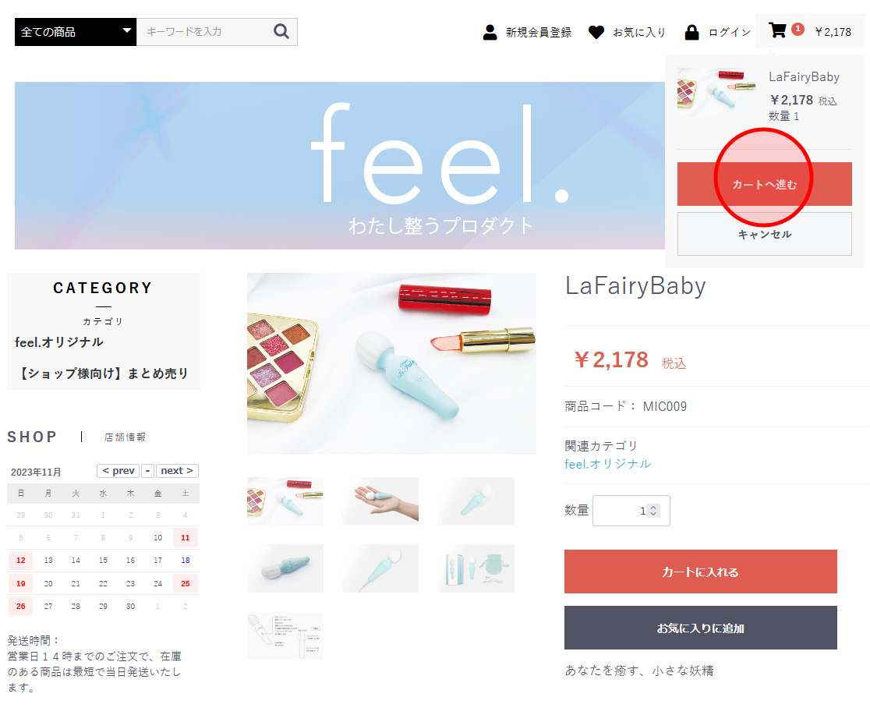
Task: Click the お気に入りに追加 button
Action: click(x=700, y=628)
